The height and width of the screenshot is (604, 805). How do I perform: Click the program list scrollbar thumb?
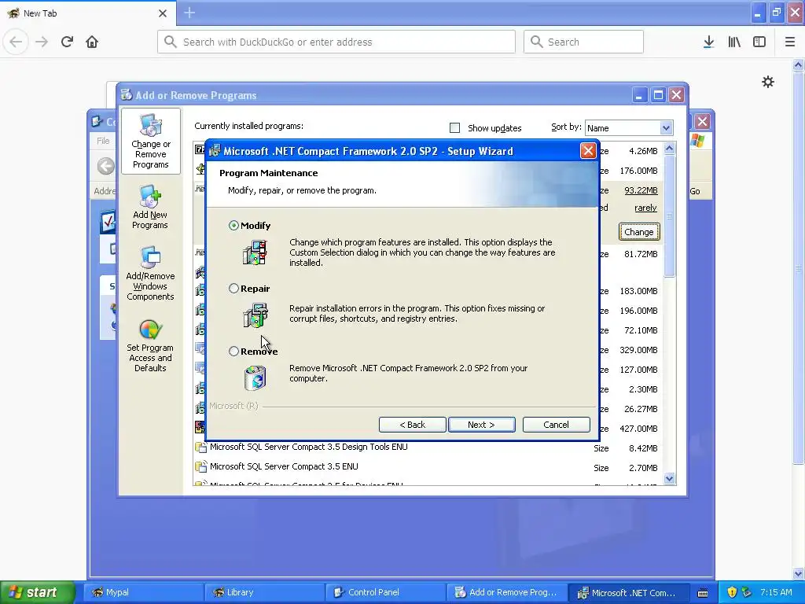tap(670, 217)
